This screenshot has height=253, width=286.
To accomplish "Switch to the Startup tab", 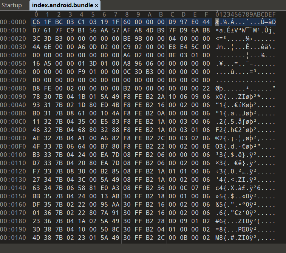I will tap(12, 5).
